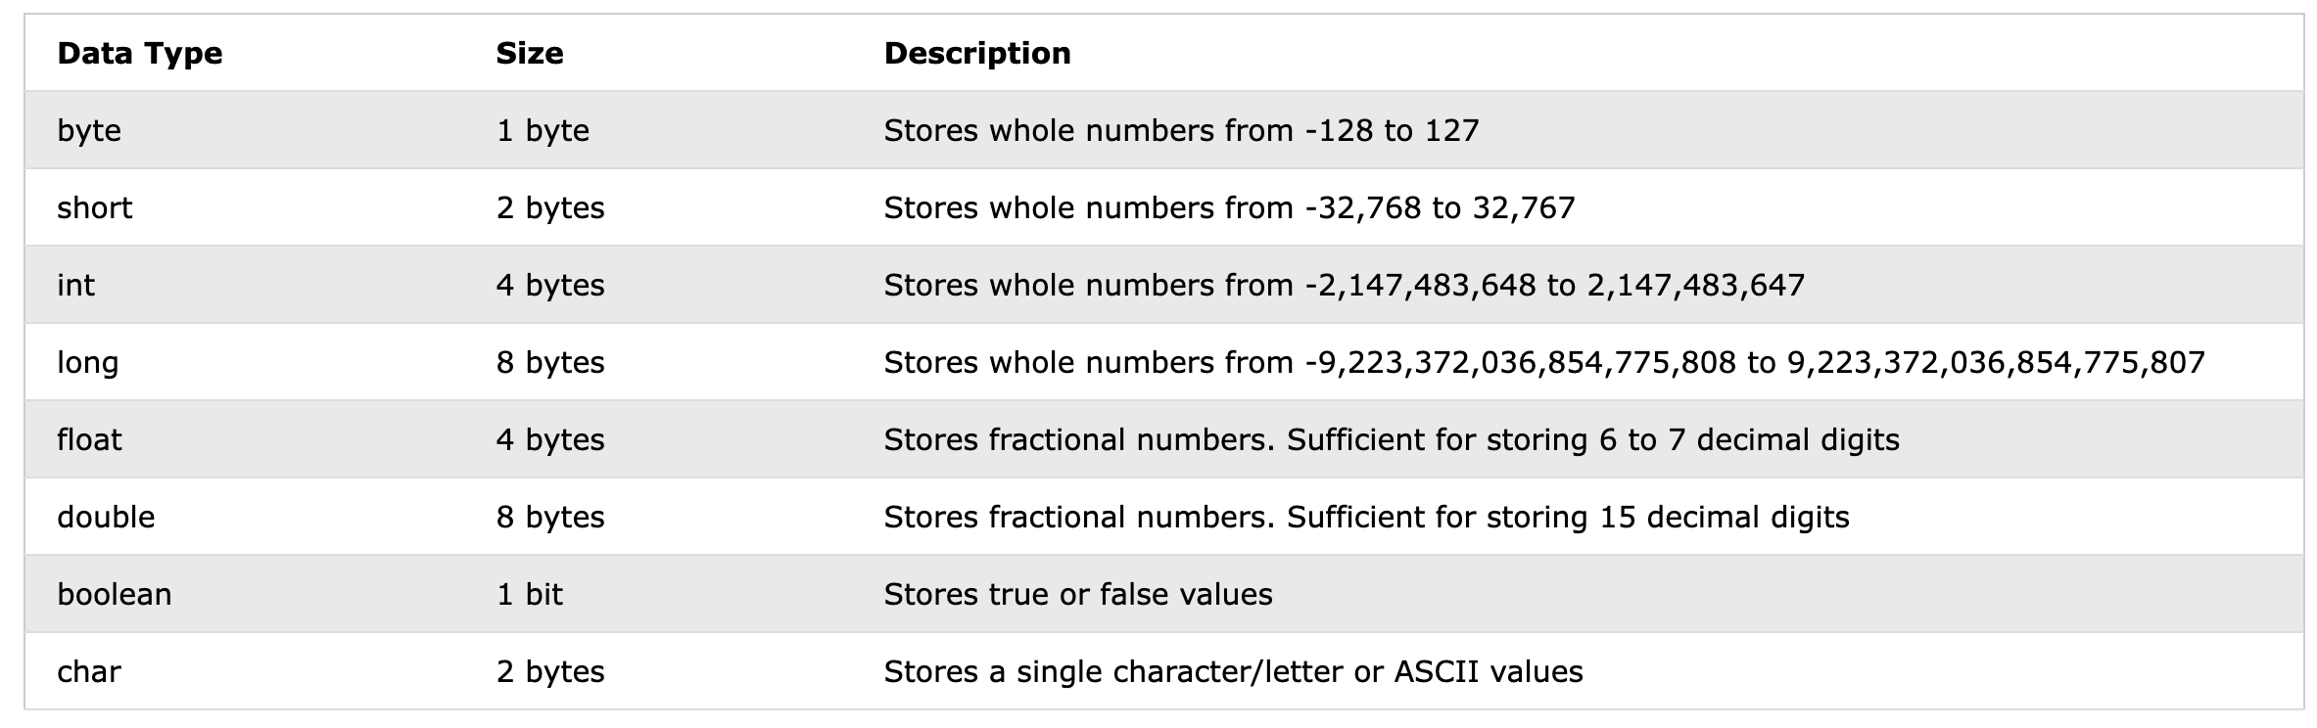Select the byte data type cell
This screenshot has width=2317, height=728.
[x=89, y=130]
